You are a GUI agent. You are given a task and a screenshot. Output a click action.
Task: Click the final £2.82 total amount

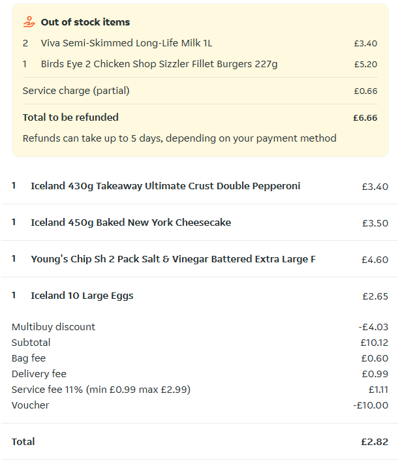click(374, 442)
